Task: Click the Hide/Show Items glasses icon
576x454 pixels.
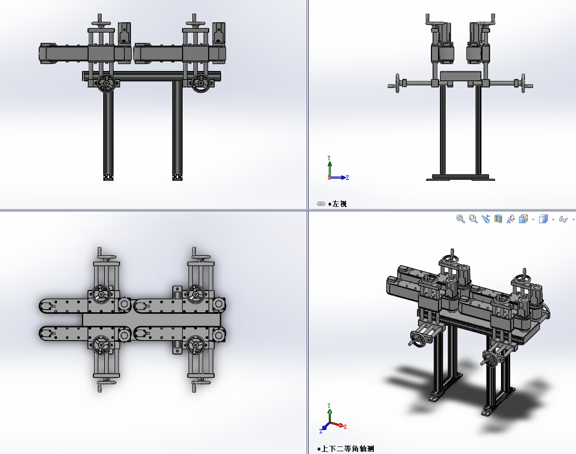Action: (563, 219)
